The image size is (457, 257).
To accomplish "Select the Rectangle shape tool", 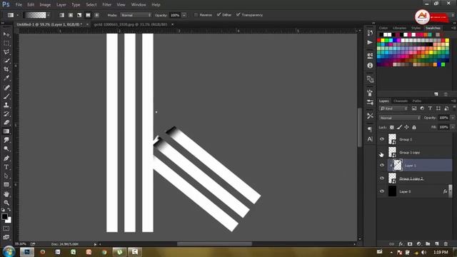I will (6, 185).
